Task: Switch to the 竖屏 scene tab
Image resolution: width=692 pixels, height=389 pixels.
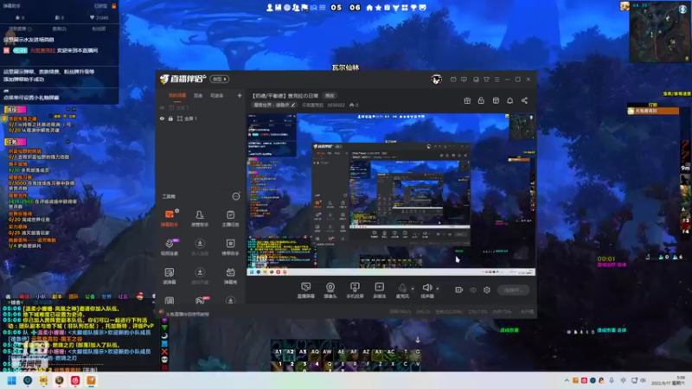Action: [x=198, y=96]
